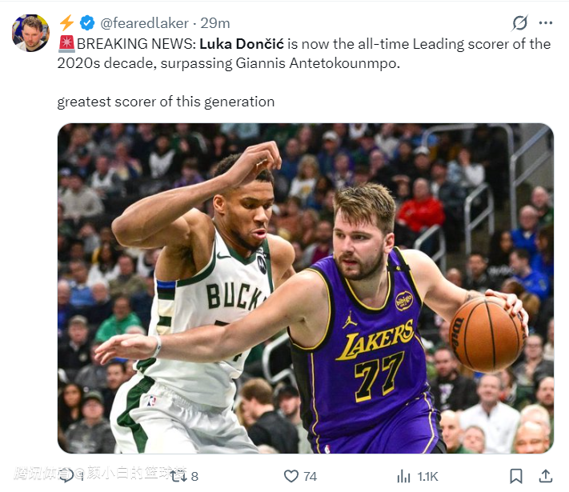Open the @fearedlaker profile handle
This screenshot has height=492, width=569.
point(144,23)
